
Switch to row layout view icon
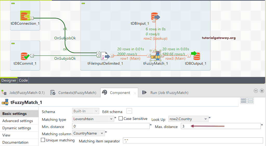(x=251, y=101)
